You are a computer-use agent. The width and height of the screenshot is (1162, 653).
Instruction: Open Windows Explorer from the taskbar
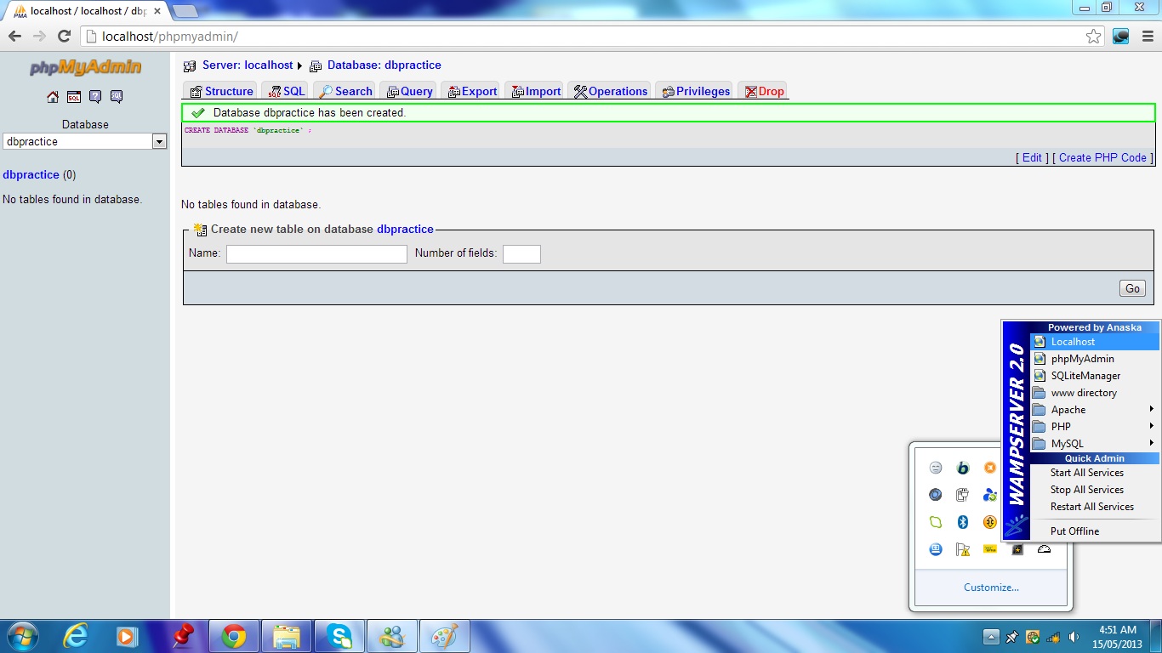(287, 636)
